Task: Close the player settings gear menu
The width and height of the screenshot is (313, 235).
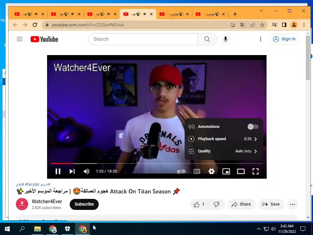Action: tap(212, 171)
